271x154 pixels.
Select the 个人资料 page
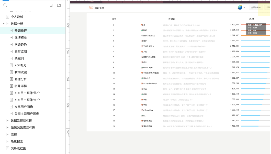(x=17, y=17)
